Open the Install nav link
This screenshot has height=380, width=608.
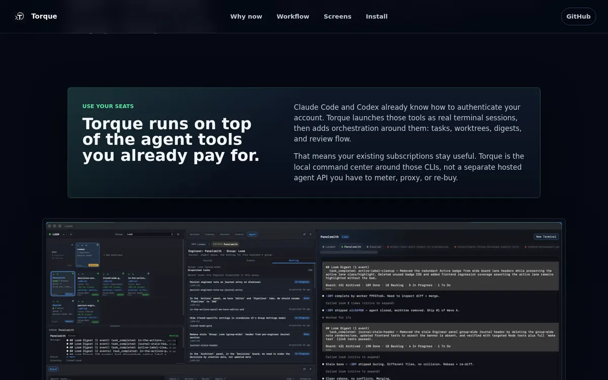(x=376, y=16)
